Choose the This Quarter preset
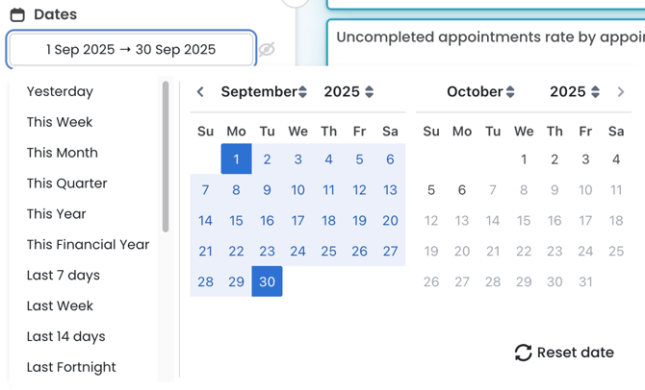Viewport: 645px width, 390px height. point(66,183)
